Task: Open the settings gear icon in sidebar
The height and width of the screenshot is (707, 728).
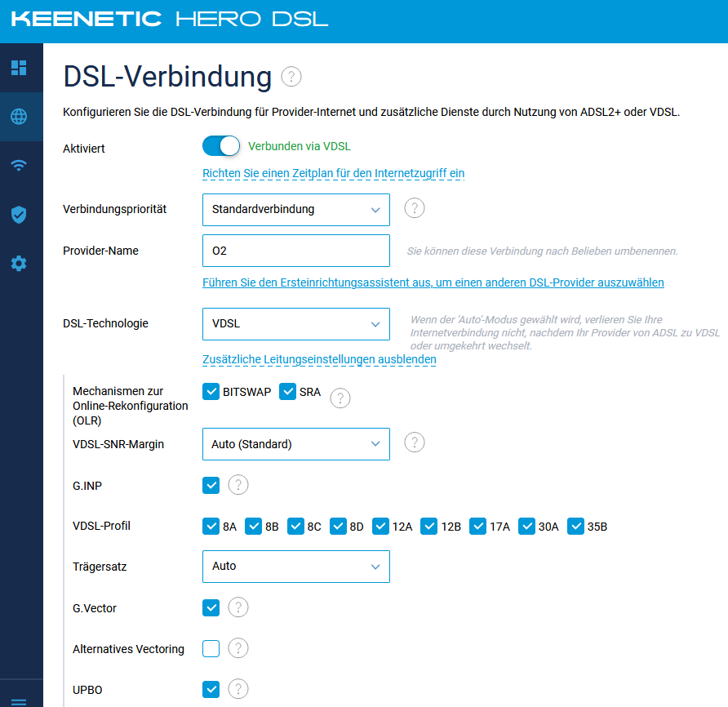Action: (19, 264)
